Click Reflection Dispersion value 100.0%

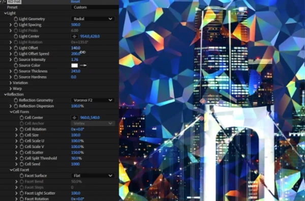77,106
